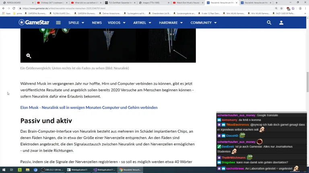
Task: Open File Explorer from the taskbar
Action: (28, 170)
